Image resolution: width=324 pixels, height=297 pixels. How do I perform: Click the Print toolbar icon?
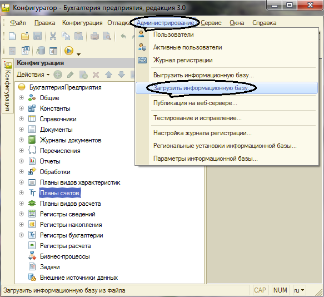(94, 36)
